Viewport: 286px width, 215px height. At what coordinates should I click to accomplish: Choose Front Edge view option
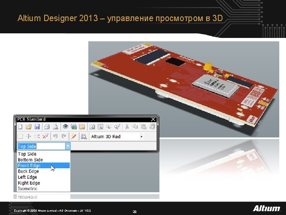[43, 165]
